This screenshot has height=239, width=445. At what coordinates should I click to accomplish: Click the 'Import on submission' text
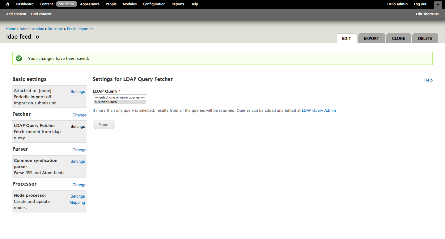coord(35,103)
